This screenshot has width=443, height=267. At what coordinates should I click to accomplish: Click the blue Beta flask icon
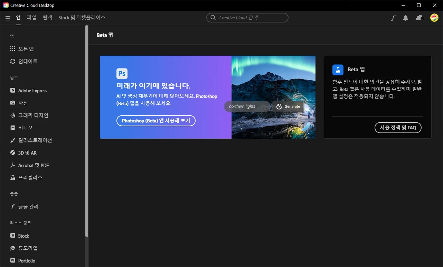[x=338, y=70]
